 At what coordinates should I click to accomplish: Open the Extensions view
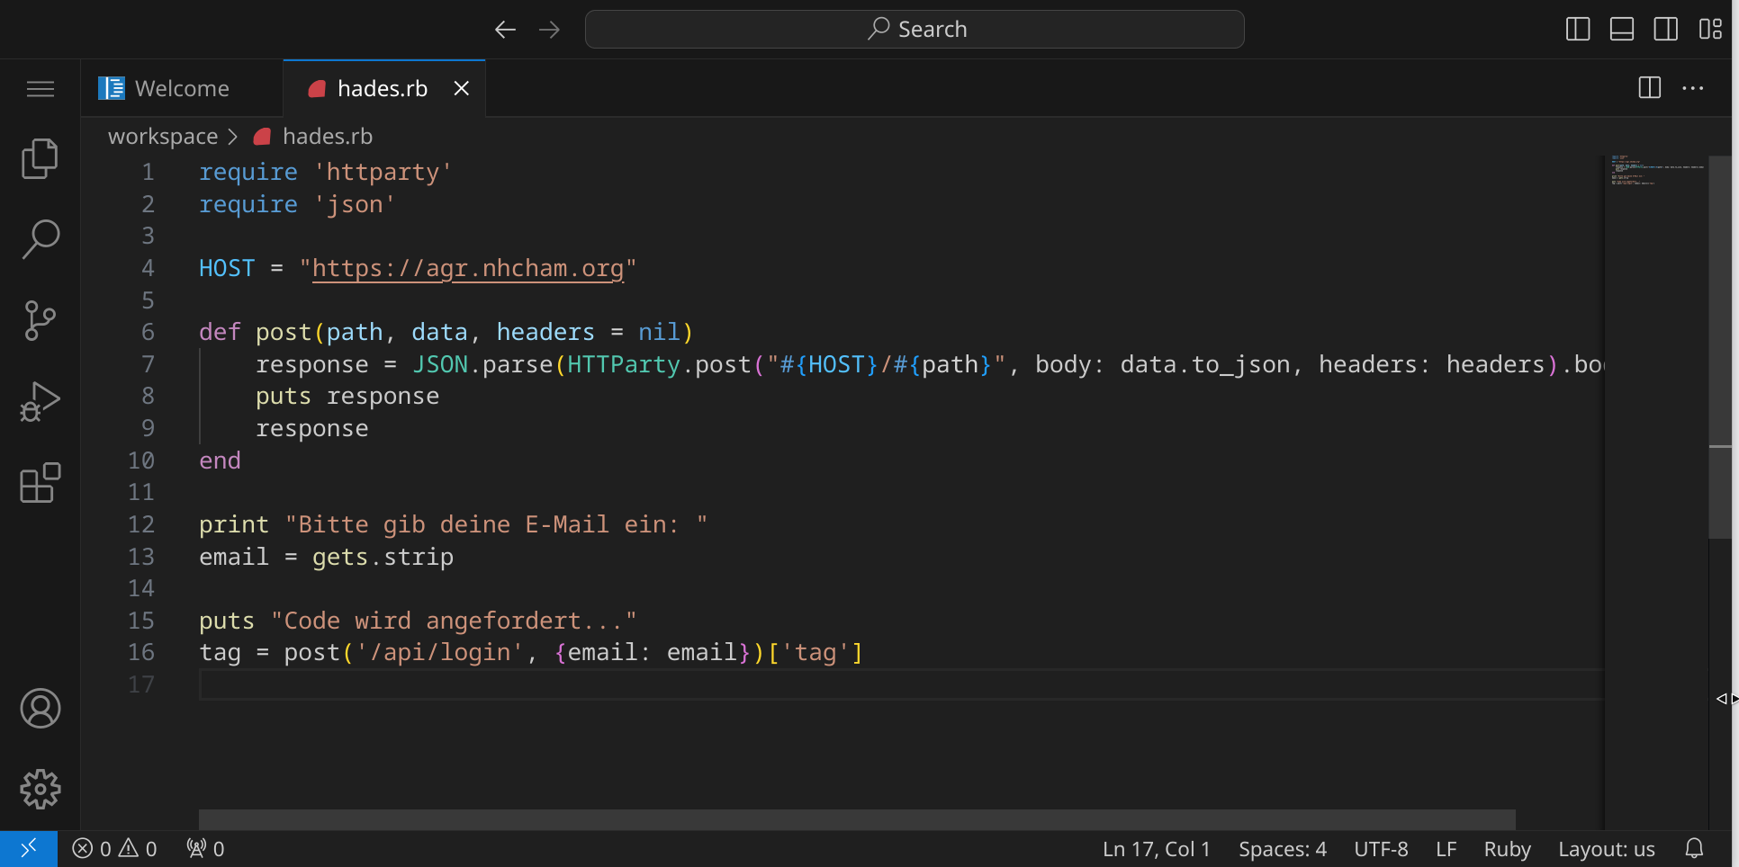[40, 483]
